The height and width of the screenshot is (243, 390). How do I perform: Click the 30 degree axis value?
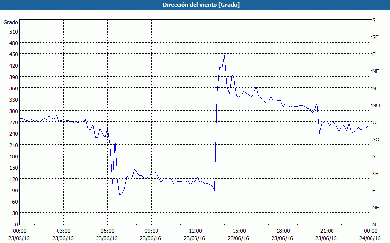pos(15,213)
